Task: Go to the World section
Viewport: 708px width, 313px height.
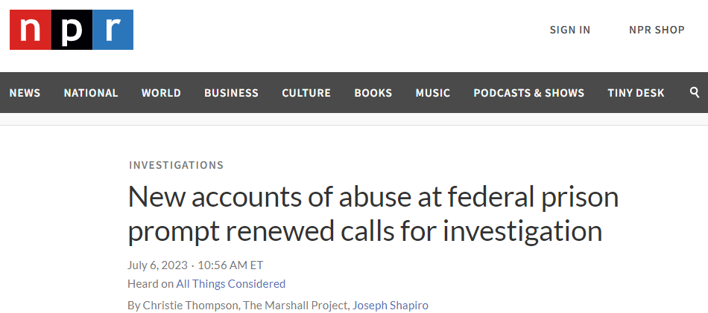Action: [x=161, y=93]
